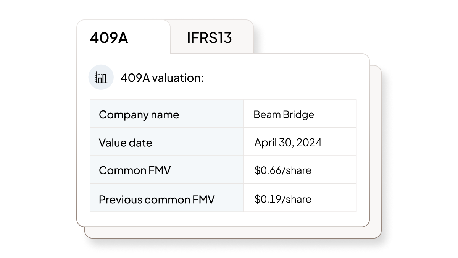Image resolution: width=458 pixels, height=258 pixels.
Task: Select the chart graphic beside 409A valuation
Action: coord(101,78)
